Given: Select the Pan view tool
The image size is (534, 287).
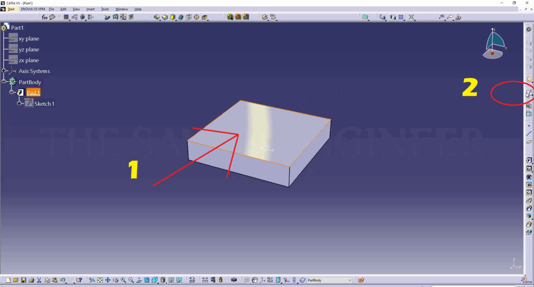Looking at the screenshot, I should (107, 280).
